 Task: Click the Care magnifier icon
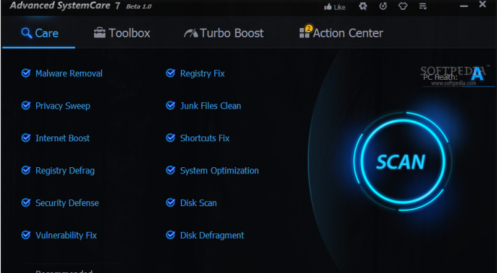pyautogui.click(x=27, y=33)
